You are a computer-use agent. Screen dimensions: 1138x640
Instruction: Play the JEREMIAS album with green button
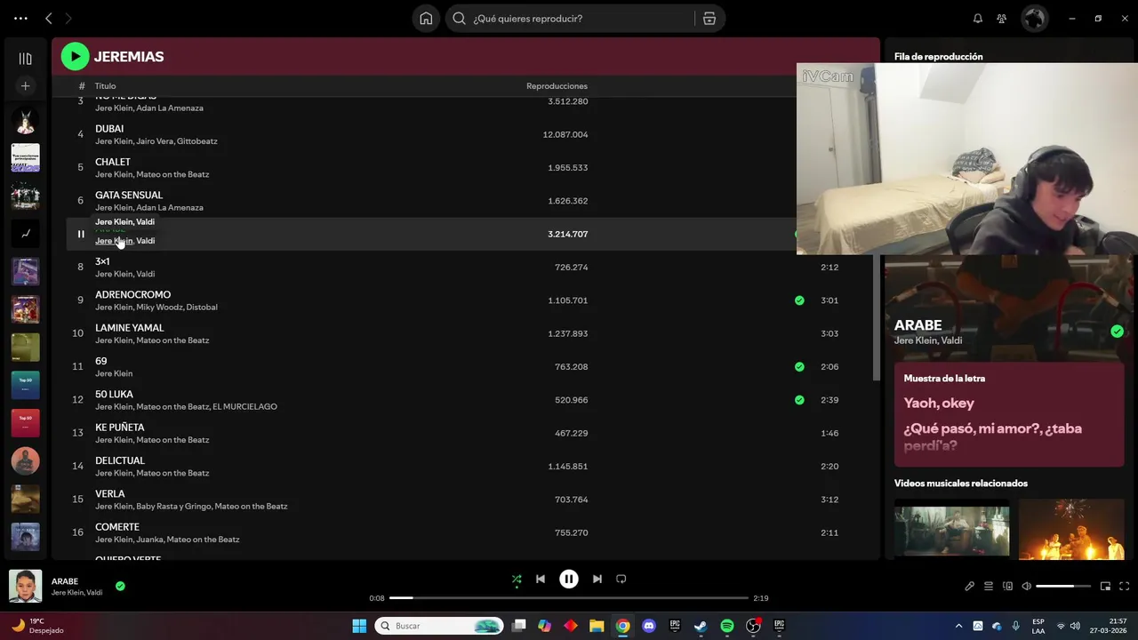[x=75, y=57]
